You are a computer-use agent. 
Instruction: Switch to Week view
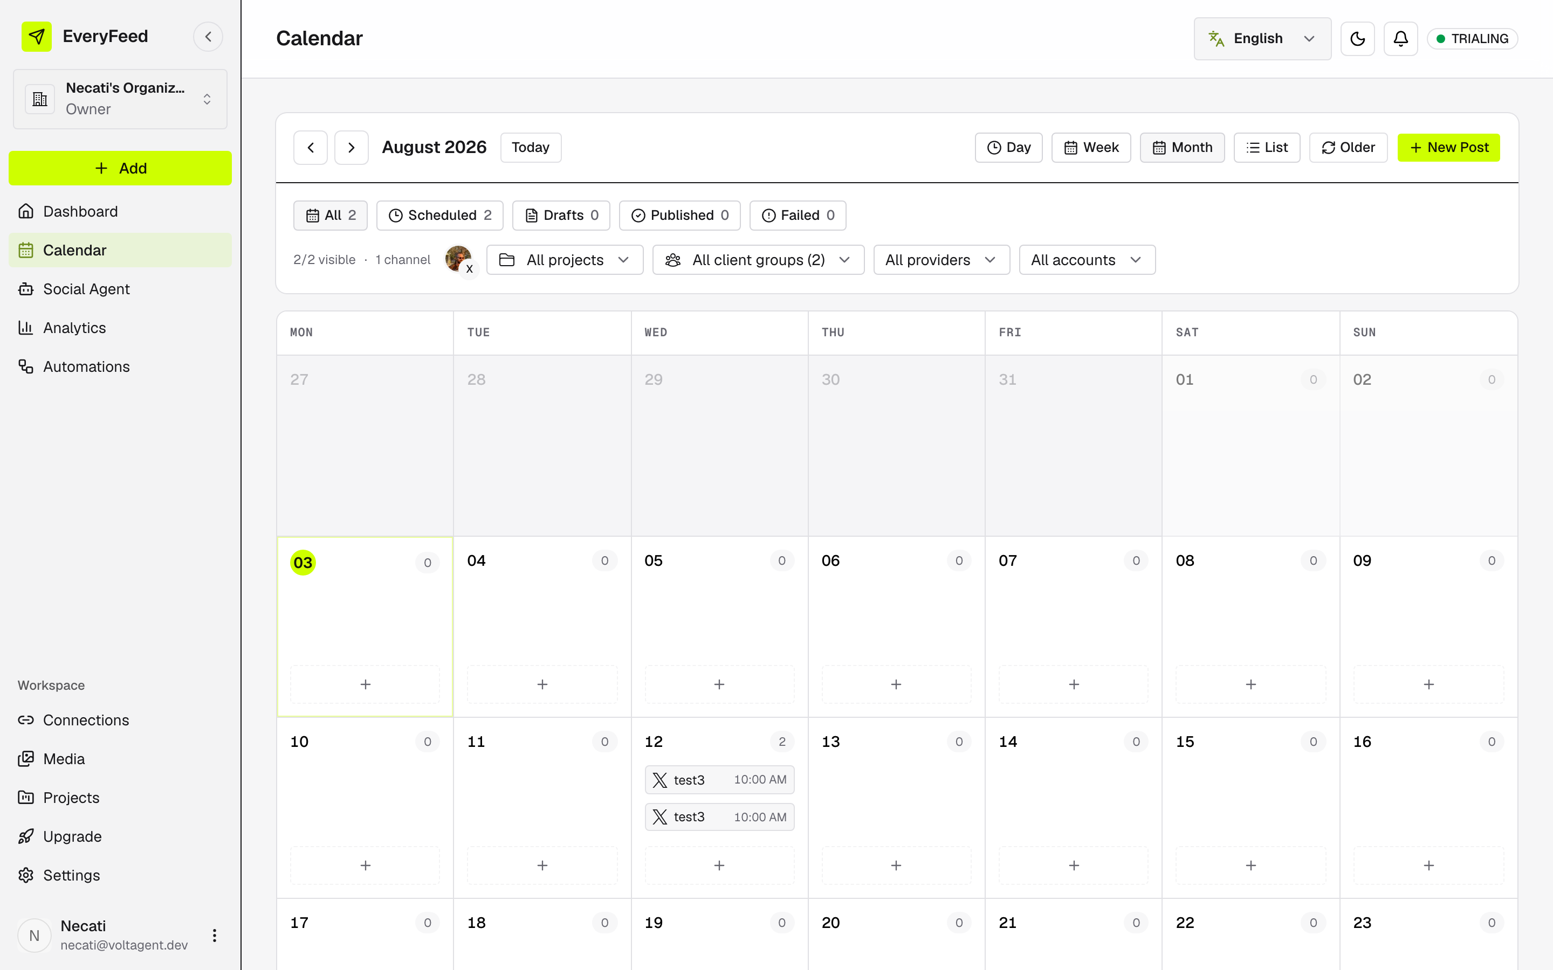pos(1091,148)
